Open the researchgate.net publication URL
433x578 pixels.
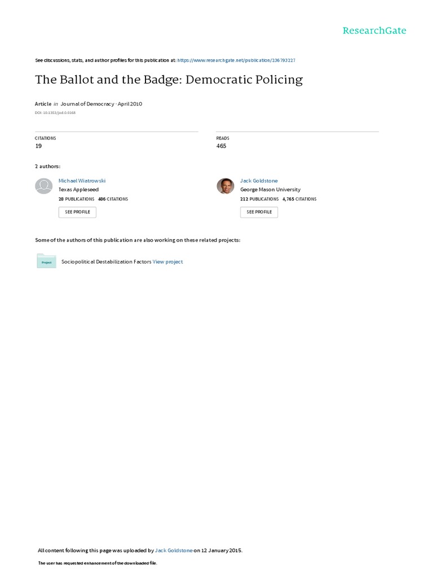click(x=236, y=60)
